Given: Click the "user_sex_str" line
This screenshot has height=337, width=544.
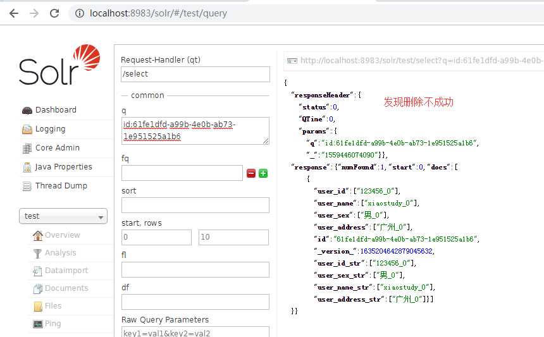Looking at the screenshot, I should tap(359, 275).
